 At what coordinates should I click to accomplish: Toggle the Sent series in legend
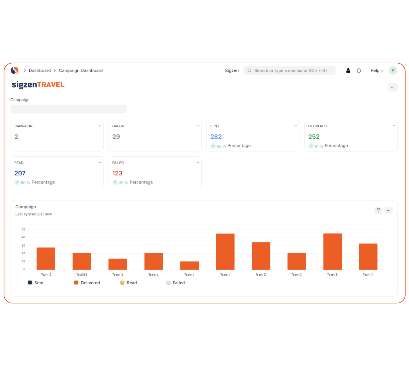click(x=36, y=283)
